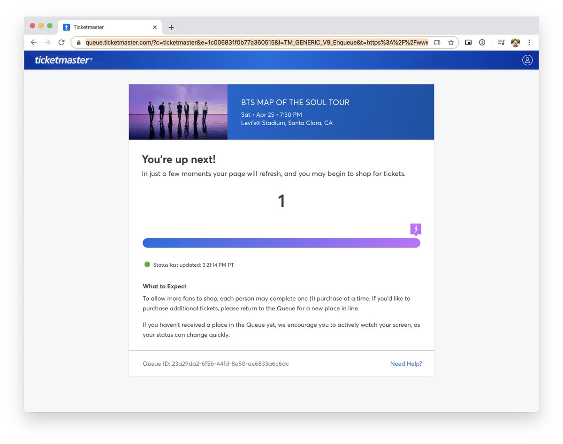
Task: Click the BTS tour banner image
Action: coord(178,112)
